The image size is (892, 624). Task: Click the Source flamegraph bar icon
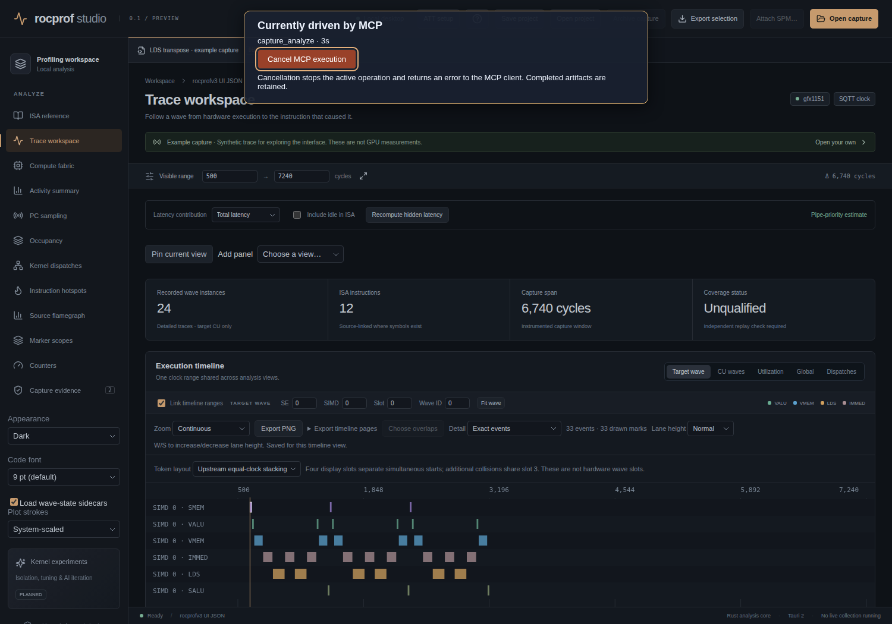click(x=18, y=316)
